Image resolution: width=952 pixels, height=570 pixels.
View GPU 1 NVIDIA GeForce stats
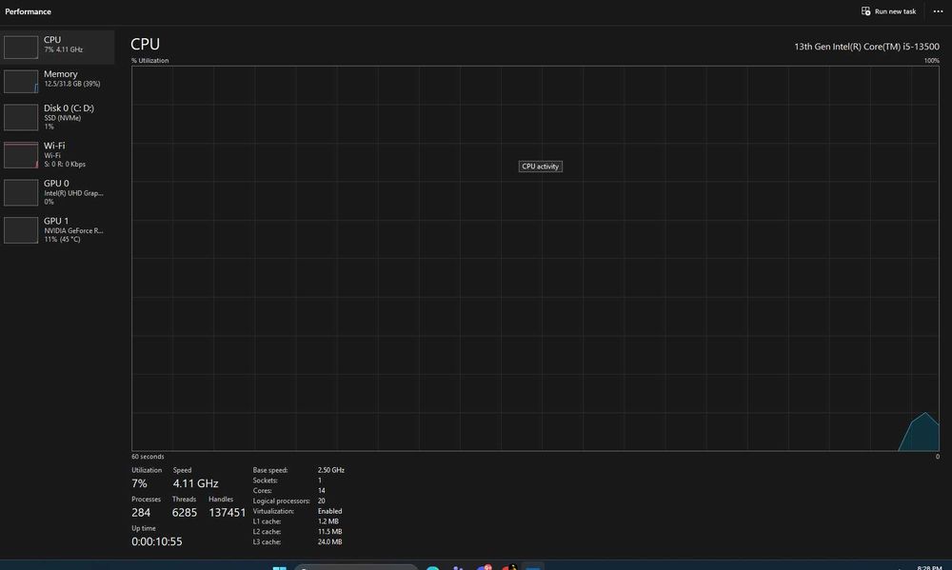click(57, 230)
